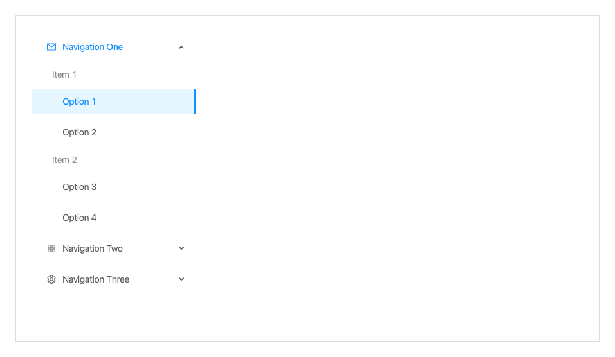
Task: Click the four-squares grid icon
Action: click(51, 248)
